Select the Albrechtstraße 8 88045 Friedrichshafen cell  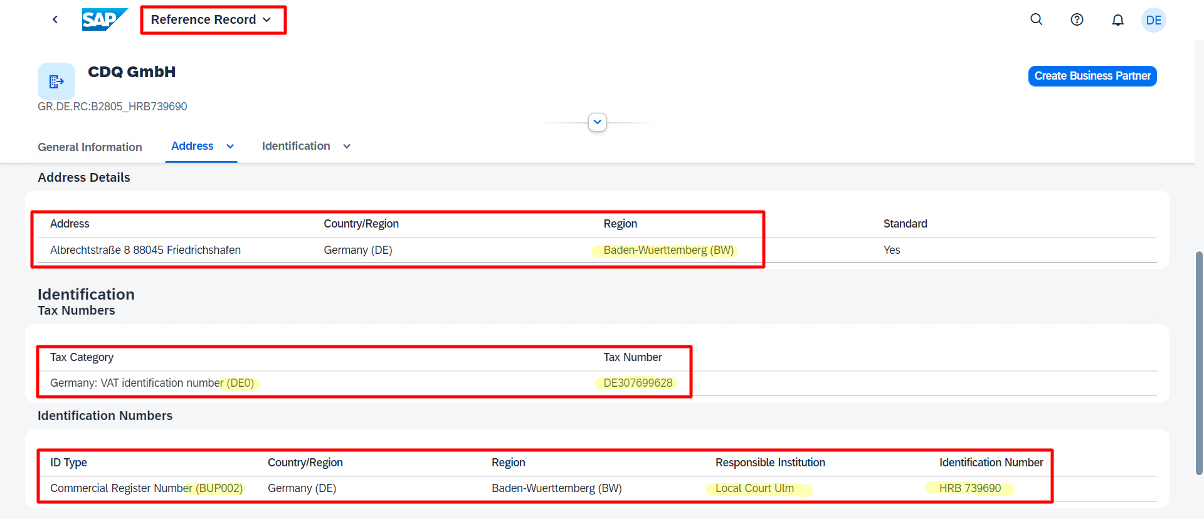pos(145,250)
